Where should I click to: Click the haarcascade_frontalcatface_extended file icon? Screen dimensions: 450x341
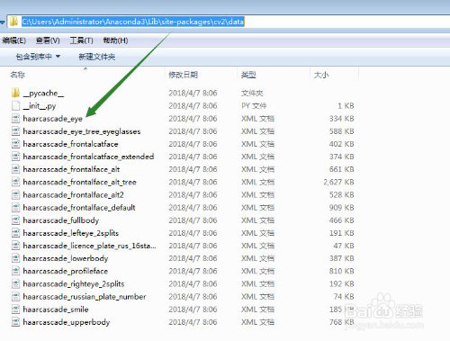(x=15, y=157)
